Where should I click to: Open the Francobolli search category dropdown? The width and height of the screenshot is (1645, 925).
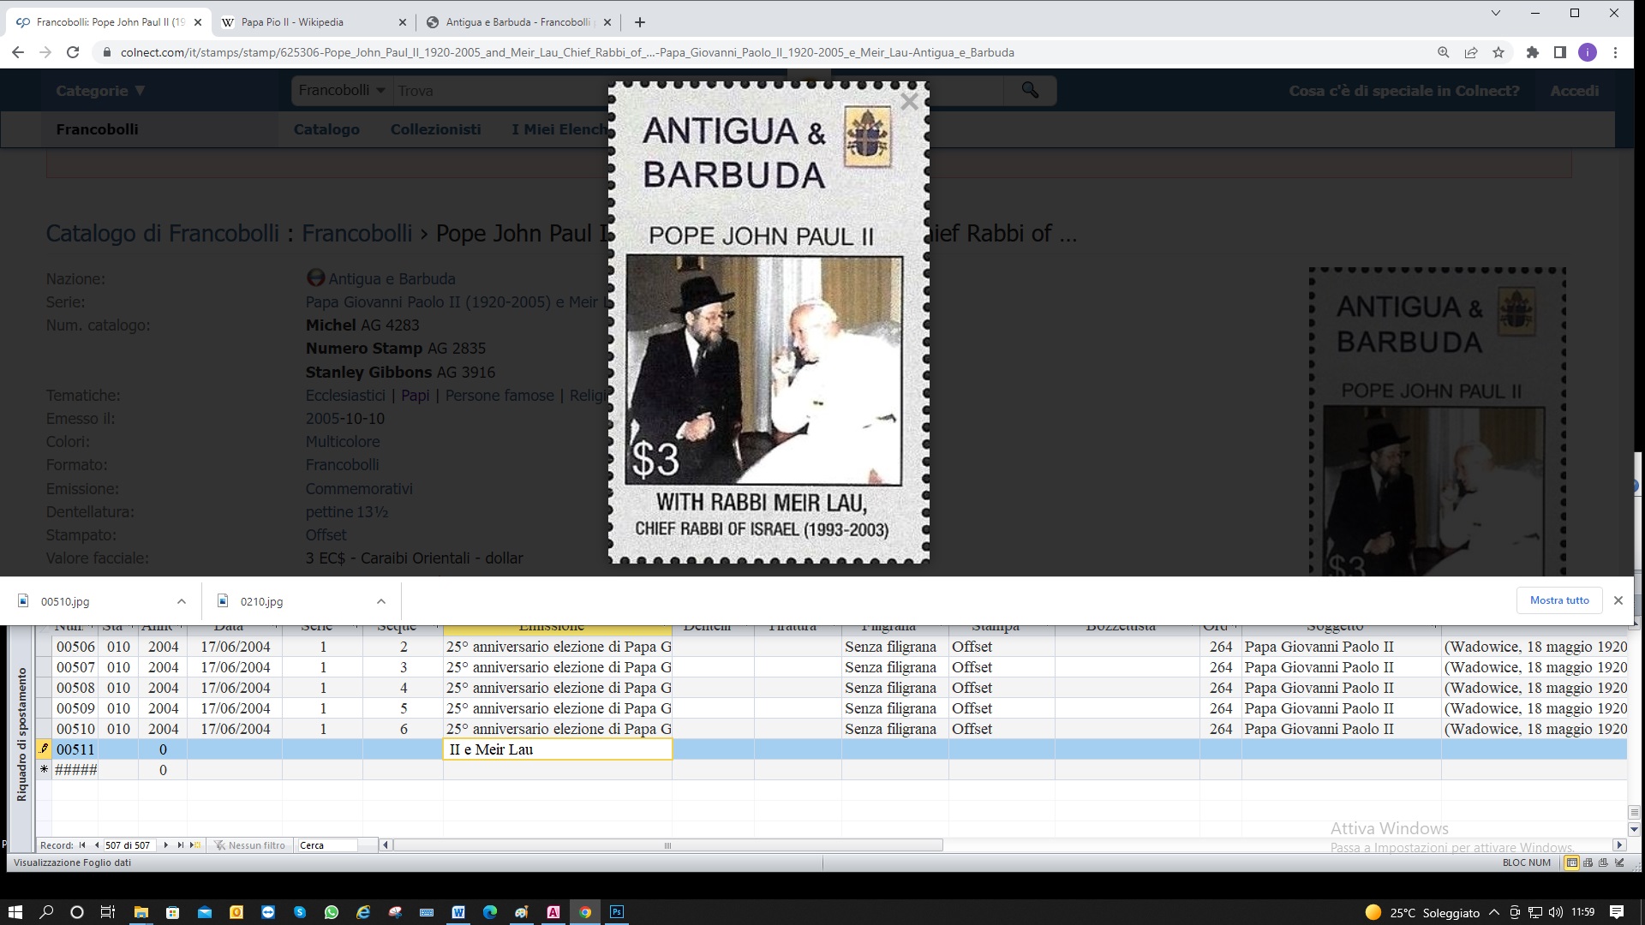(x=341, y=90)
